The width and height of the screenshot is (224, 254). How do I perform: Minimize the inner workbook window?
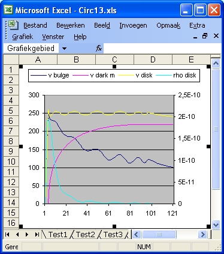[195, 37]
